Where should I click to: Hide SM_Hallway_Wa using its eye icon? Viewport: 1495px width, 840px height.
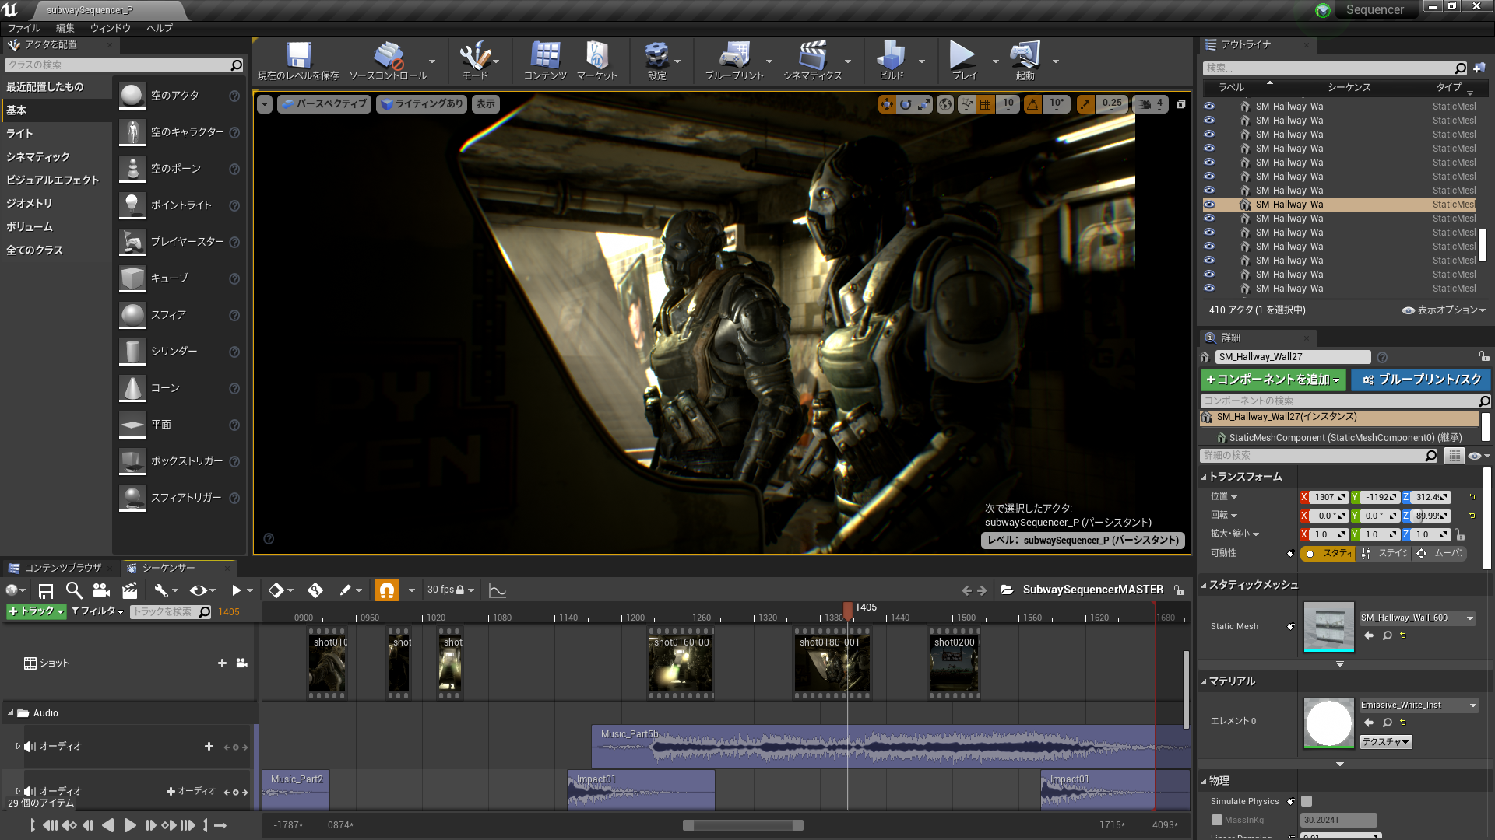1209,204
